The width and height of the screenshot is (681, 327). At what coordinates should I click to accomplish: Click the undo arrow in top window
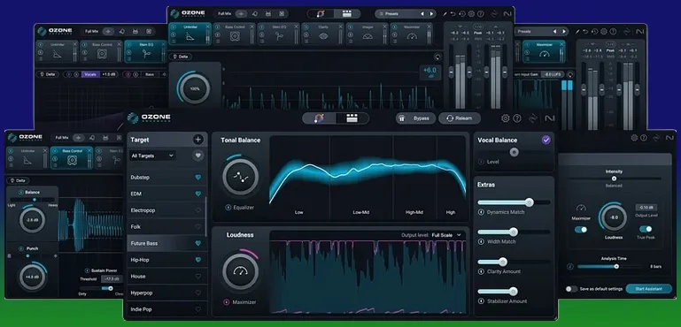(453, 14)
